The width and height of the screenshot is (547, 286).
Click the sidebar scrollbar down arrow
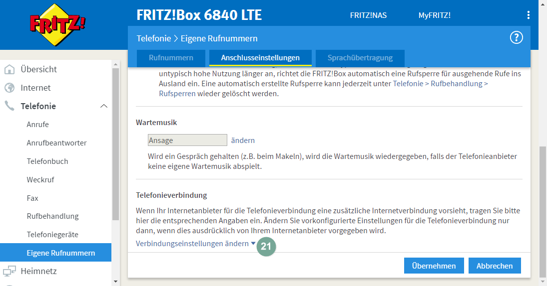pyautogui.click(x=115, y=282)
